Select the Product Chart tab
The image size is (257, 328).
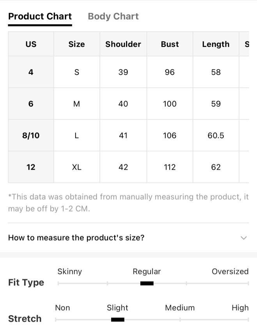coord(40,16)
